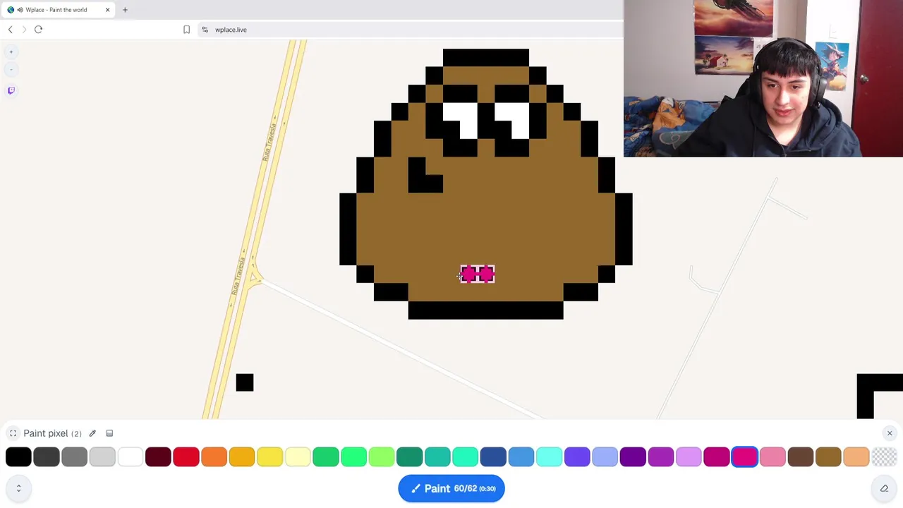Click the Paint 60/62 button

[451, 488]
